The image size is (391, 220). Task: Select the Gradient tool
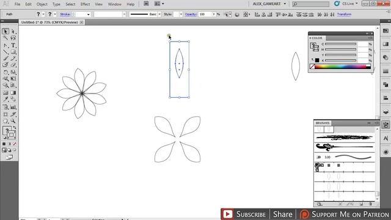coord(13,93)
